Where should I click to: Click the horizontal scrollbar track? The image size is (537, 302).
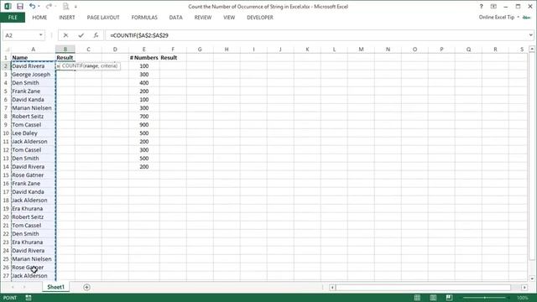[x=423, y=287]
